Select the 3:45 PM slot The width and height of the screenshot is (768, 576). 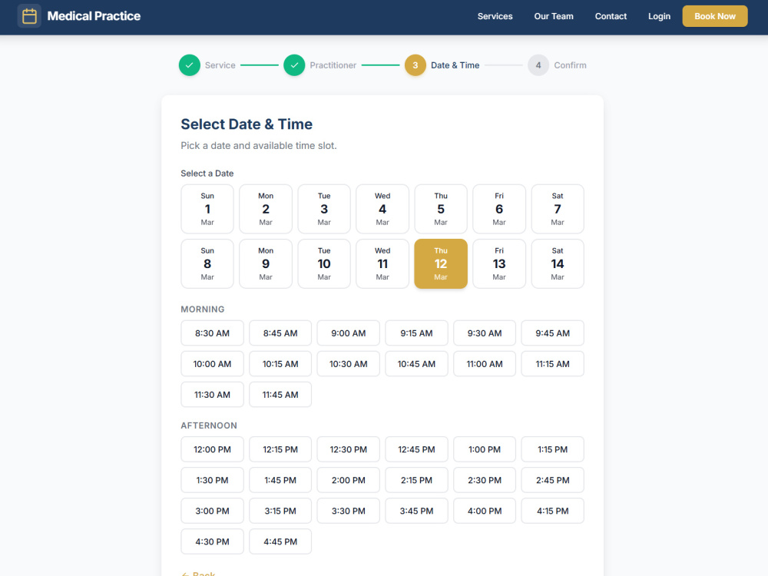click(x=416, y=511)
